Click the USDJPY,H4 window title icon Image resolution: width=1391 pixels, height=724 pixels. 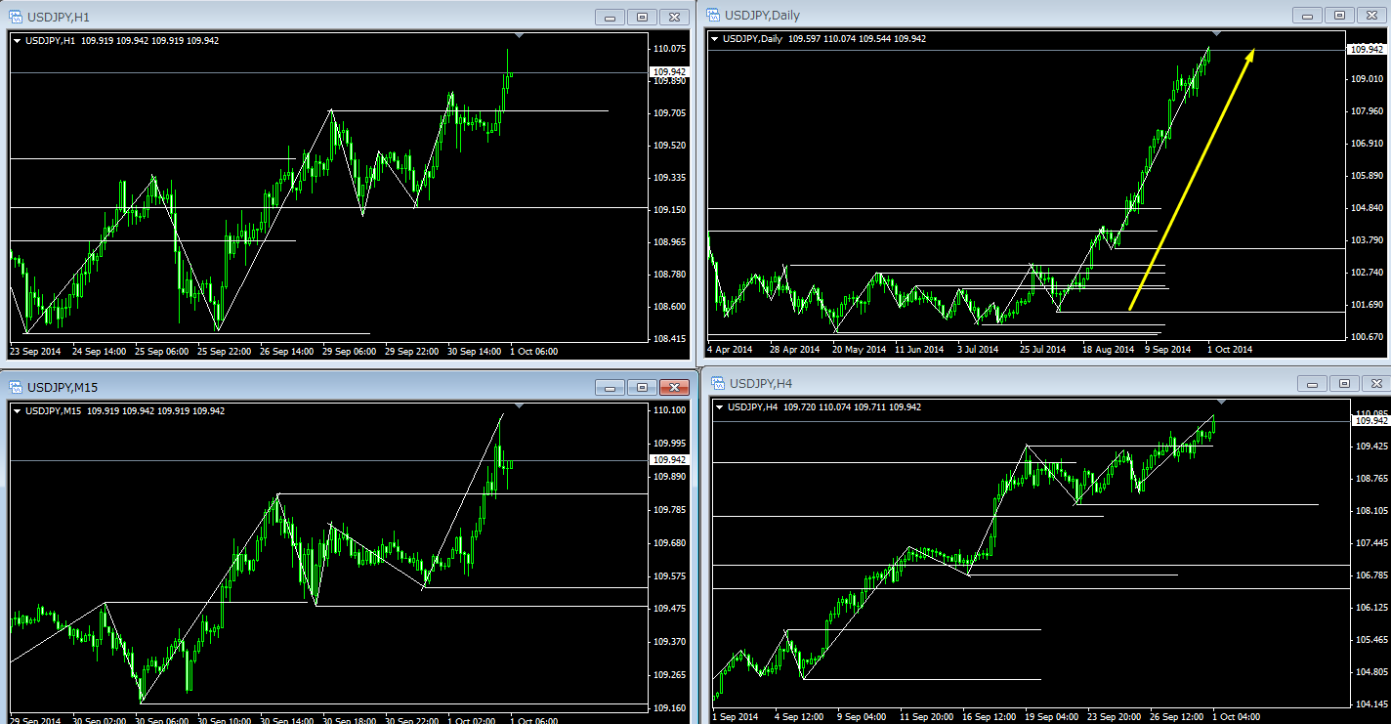click(x=717, y=383)
